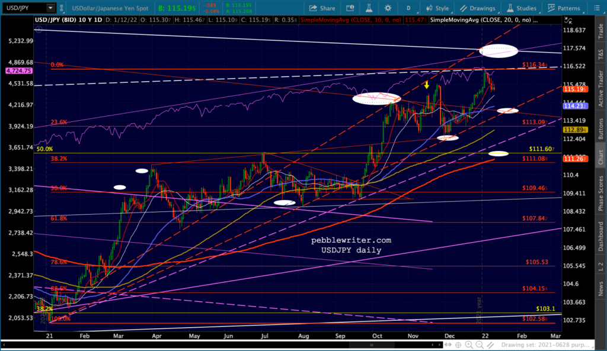Screen dimensions: 607x351
Task: Click the zoom in magnifier icon
Action: [x=469, y=345]
